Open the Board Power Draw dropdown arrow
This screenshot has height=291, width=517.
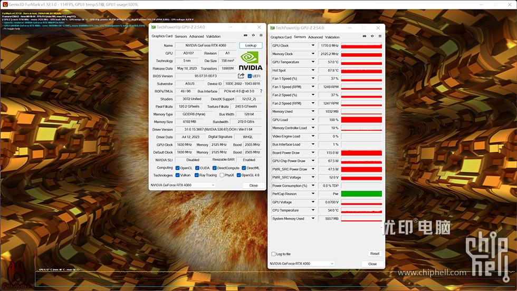click(313, 152)
